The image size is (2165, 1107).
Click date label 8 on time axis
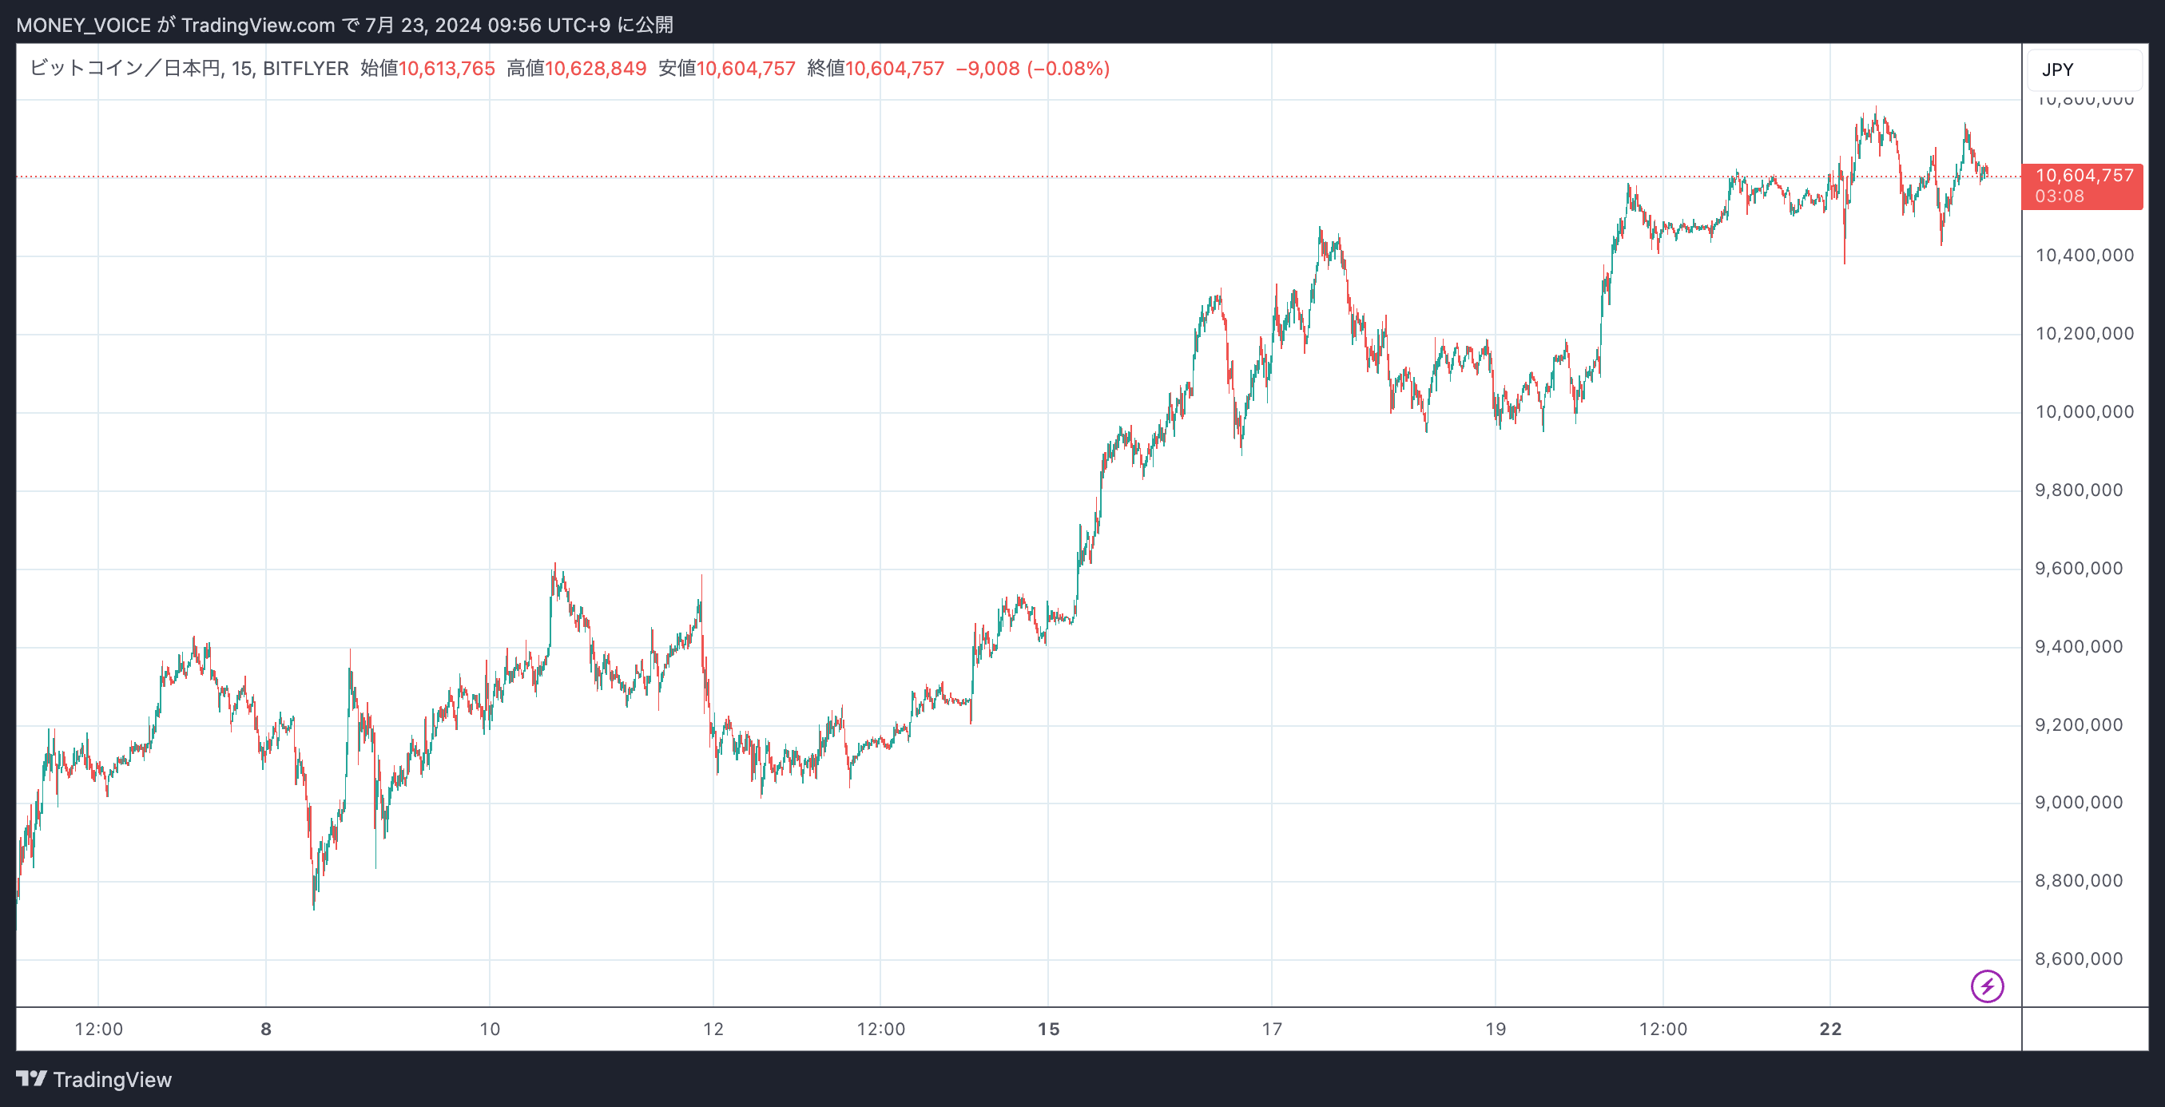[265, 1029]
